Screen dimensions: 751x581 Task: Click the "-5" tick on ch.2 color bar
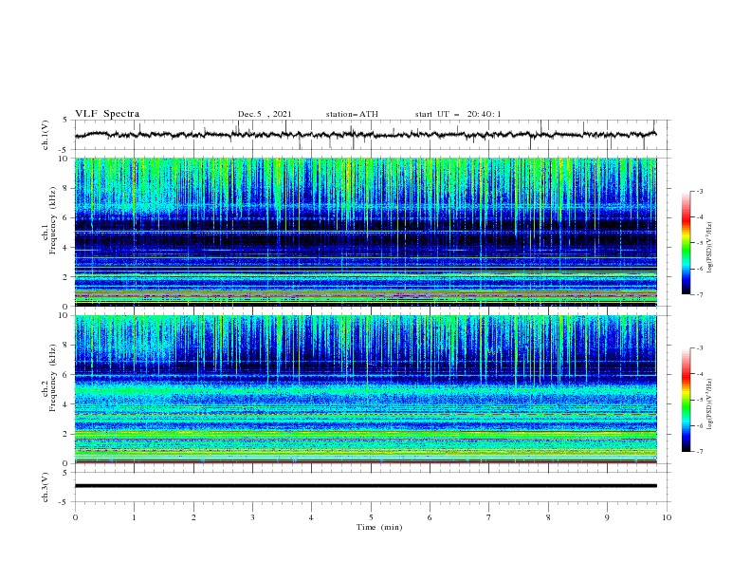click(700, 400)
